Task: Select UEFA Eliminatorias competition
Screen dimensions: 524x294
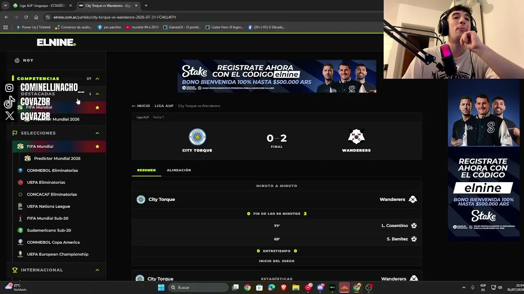Action: tap(46, 183)
